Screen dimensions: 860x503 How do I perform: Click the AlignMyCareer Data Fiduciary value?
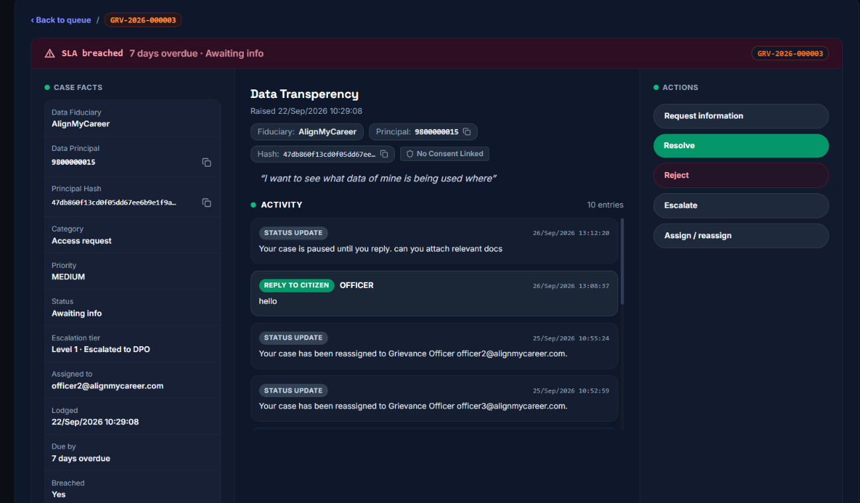pyautogui.click(x=81, y=124)
